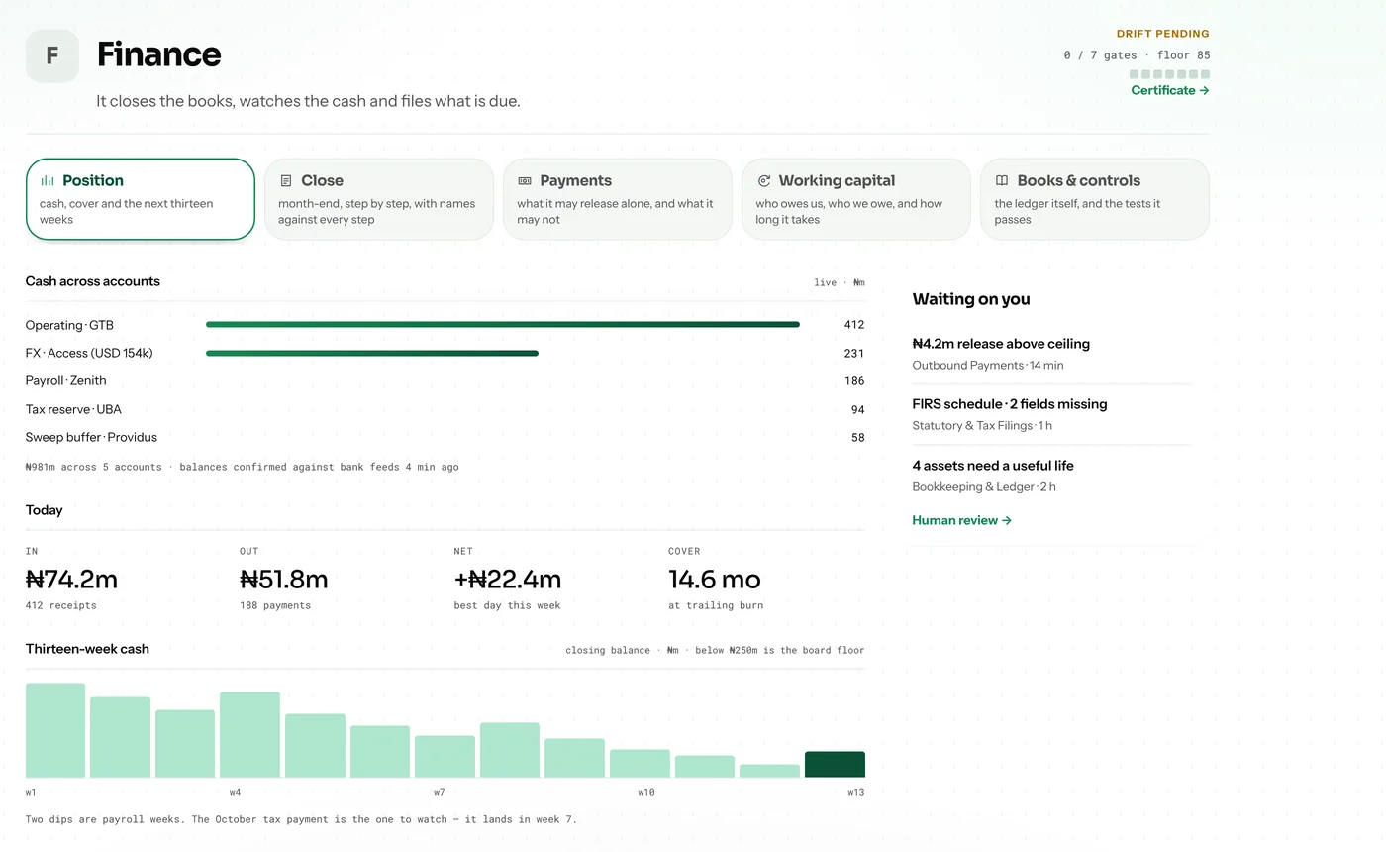This screenshot has height=852, width=1386.
Task: Click the FX Access balance bar
Action: (372, 353)
